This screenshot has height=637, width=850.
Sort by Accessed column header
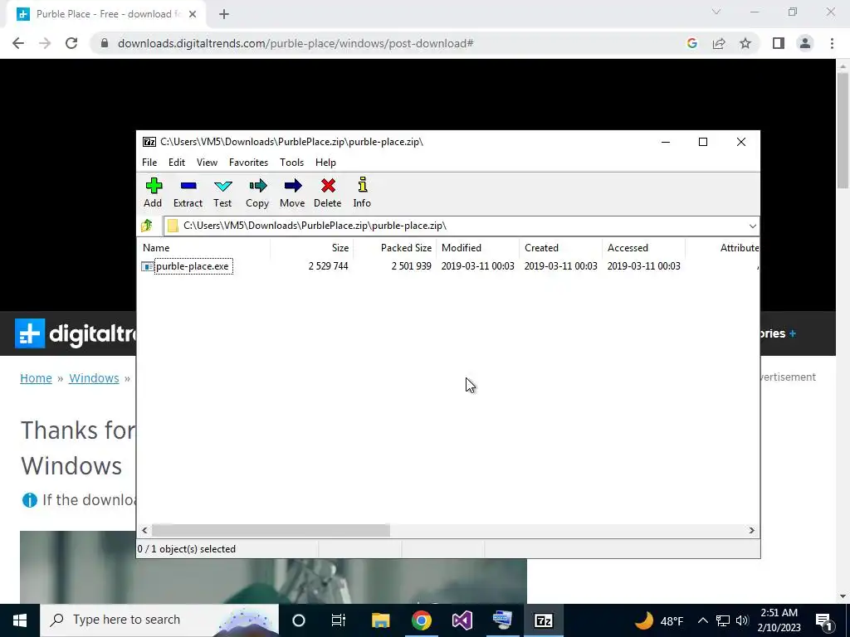point(643,248)
